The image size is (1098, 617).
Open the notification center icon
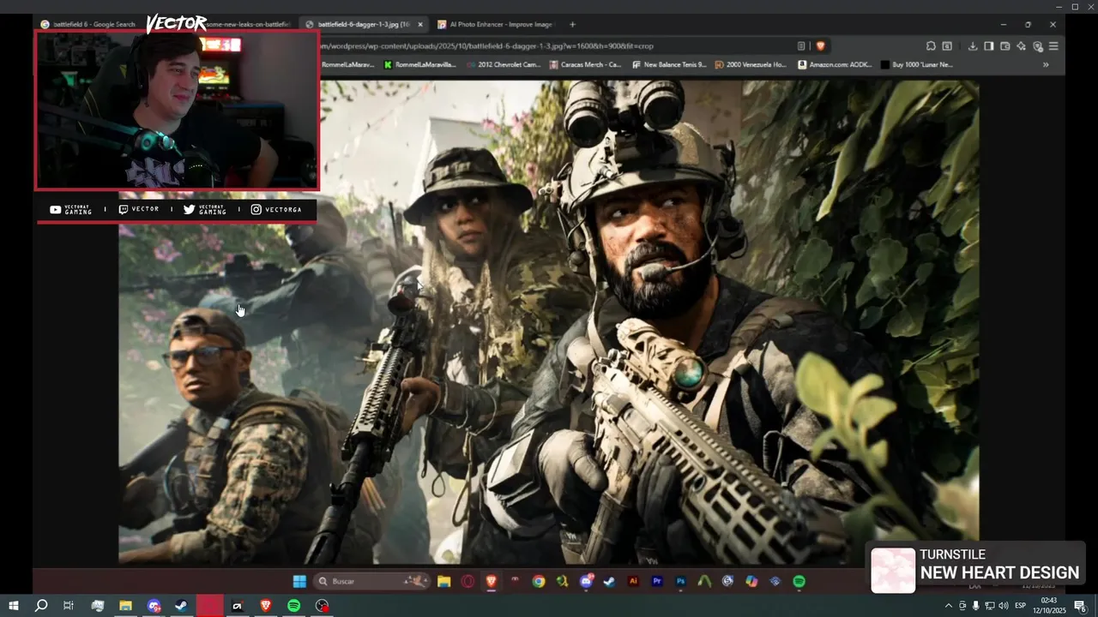pos(1080,606)
